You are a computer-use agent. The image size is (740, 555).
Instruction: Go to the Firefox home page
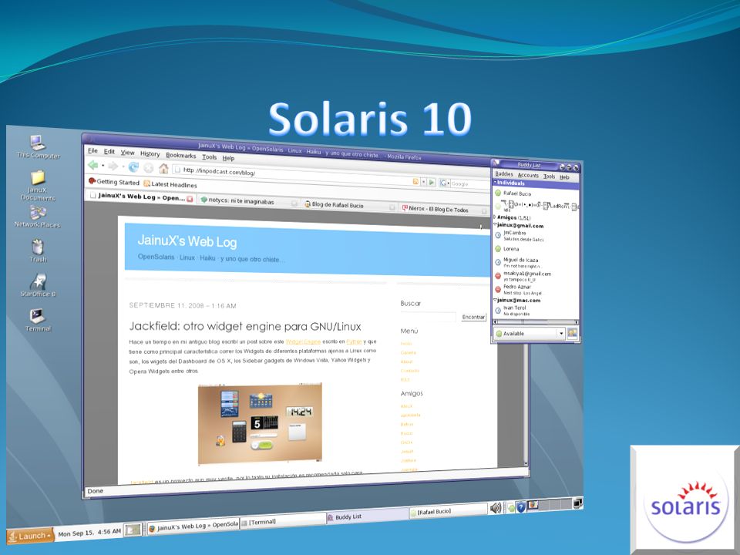[163, 168]
